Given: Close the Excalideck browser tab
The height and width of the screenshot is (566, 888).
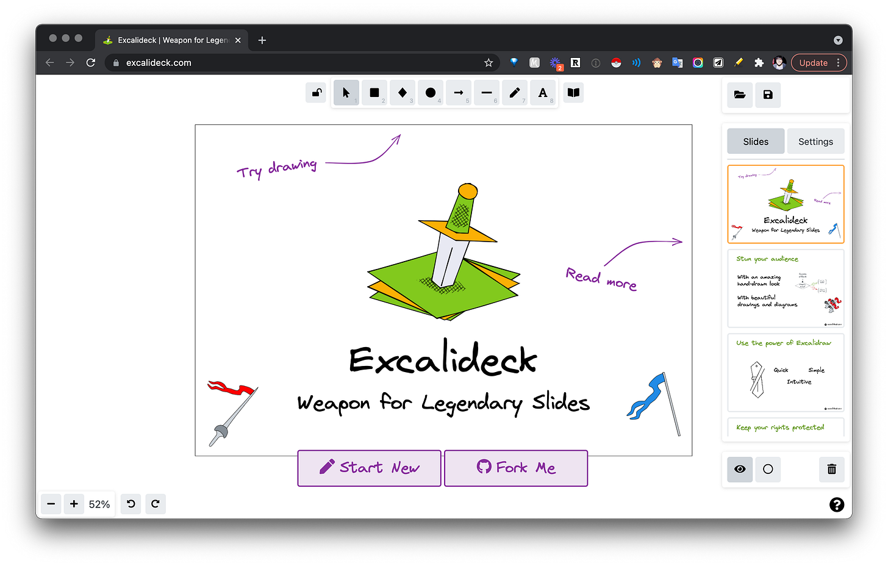Looking at the screenshot, I should pyautogui.click(x=238, y=40).
